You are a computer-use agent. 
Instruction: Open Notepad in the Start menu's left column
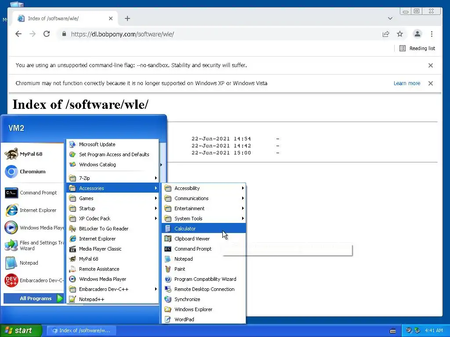pos(33,263)
